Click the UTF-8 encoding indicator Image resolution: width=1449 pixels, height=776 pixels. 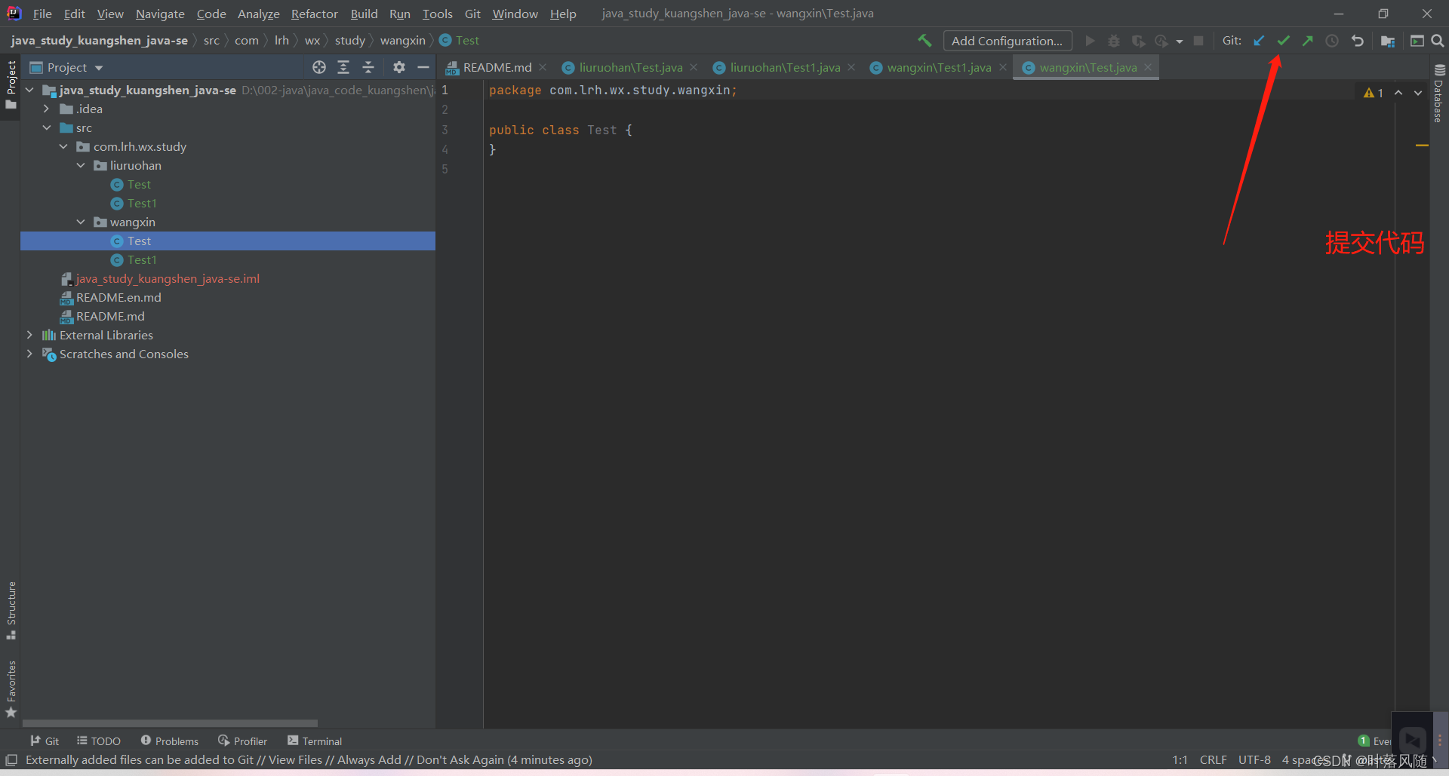1254,759
